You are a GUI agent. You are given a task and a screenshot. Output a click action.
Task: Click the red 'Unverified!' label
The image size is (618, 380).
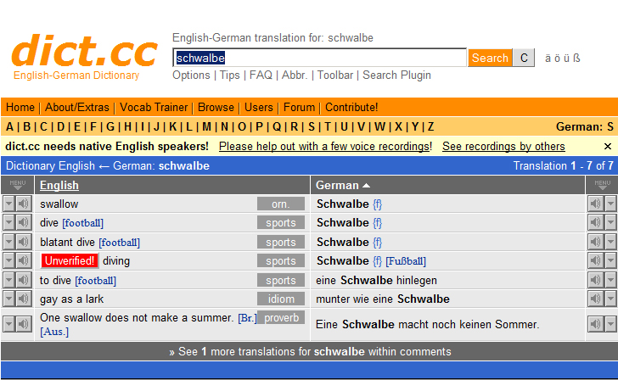coord(70,260)
